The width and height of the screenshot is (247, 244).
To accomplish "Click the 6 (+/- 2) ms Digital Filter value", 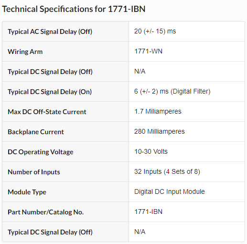I will coord(172,91).
